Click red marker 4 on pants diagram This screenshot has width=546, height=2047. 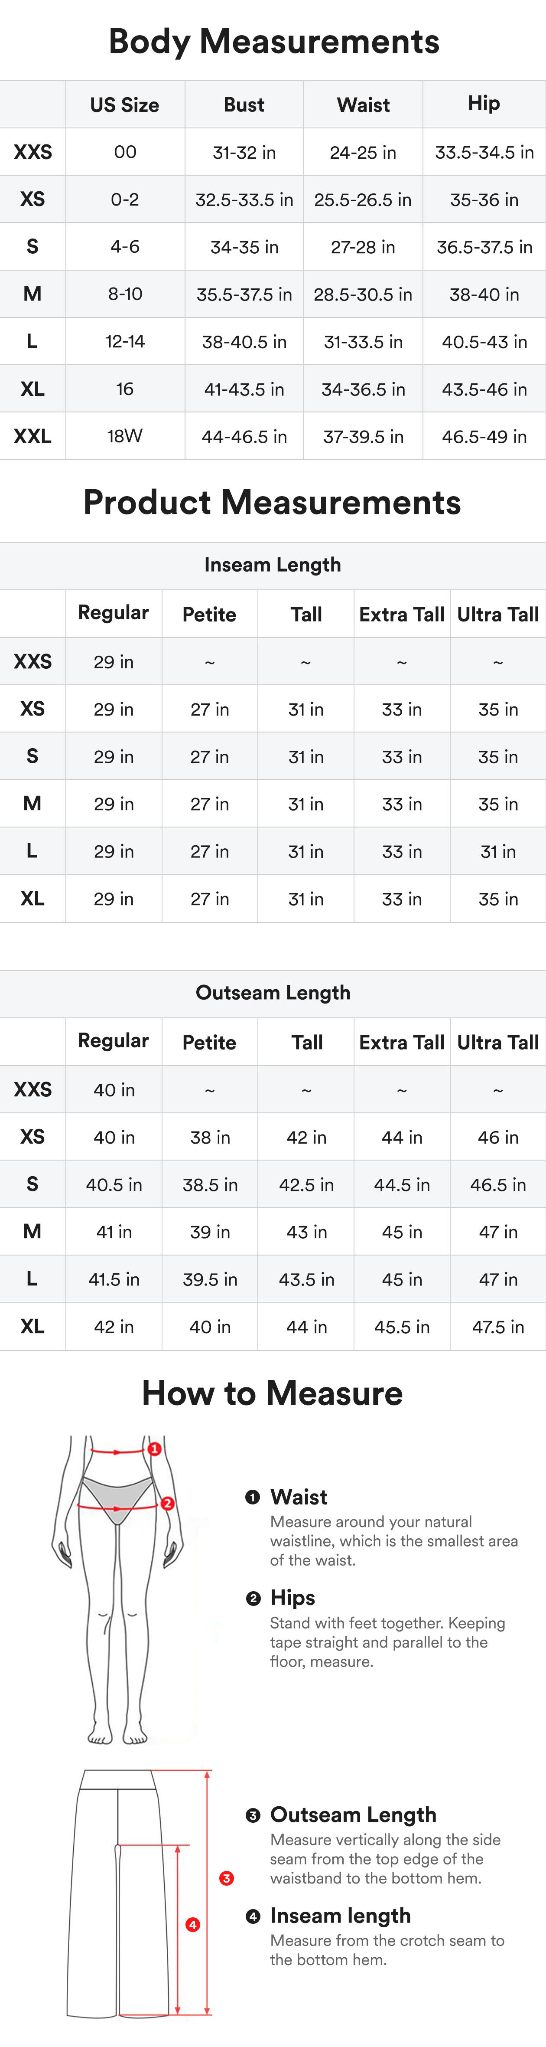coord(192,1925)
